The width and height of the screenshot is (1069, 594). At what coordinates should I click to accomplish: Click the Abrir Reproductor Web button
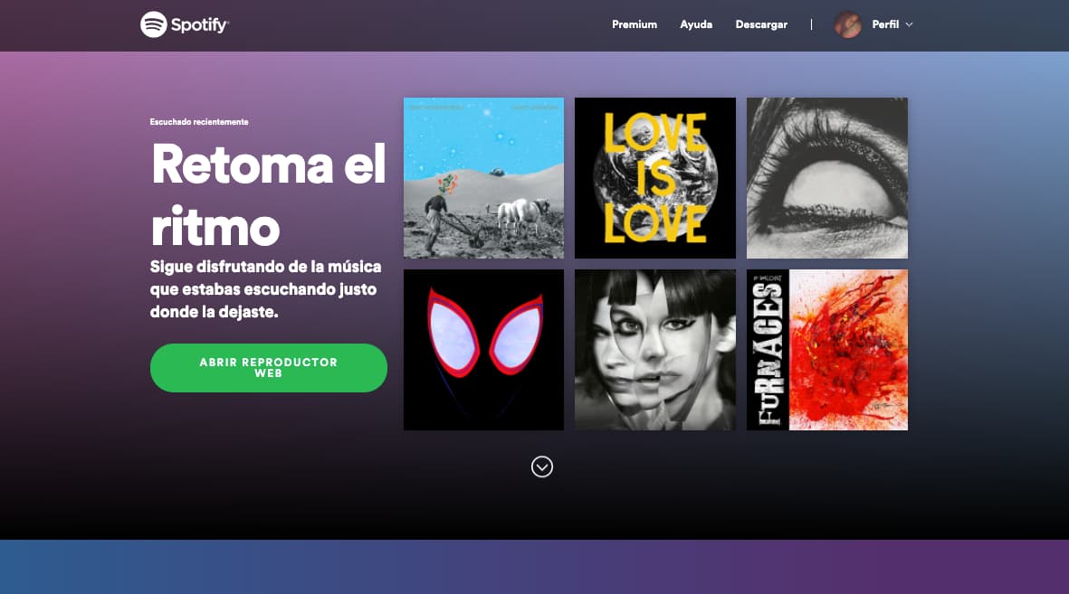(269, 368)
